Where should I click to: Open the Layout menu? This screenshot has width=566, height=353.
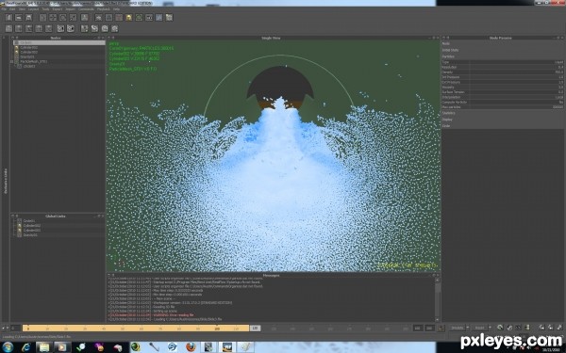point(33,9)
